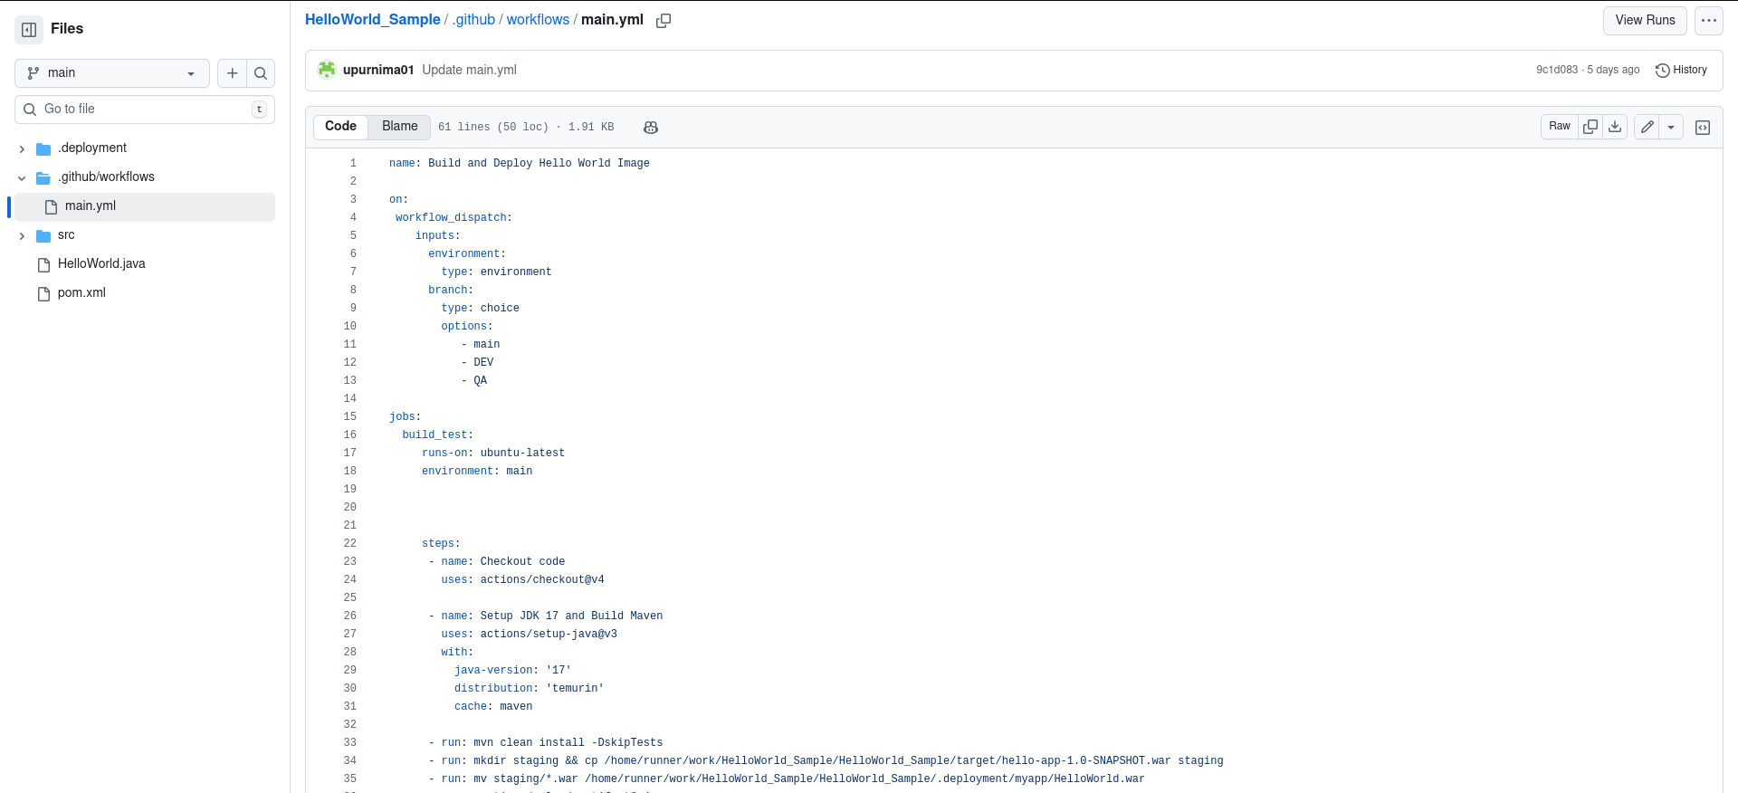The image size is (1738, 793).
Task: Copy file path icon next to main.yml
Action: 664,21
